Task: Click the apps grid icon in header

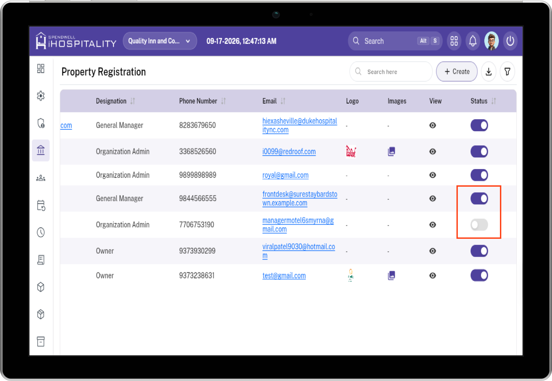Action: pos(454,41)
